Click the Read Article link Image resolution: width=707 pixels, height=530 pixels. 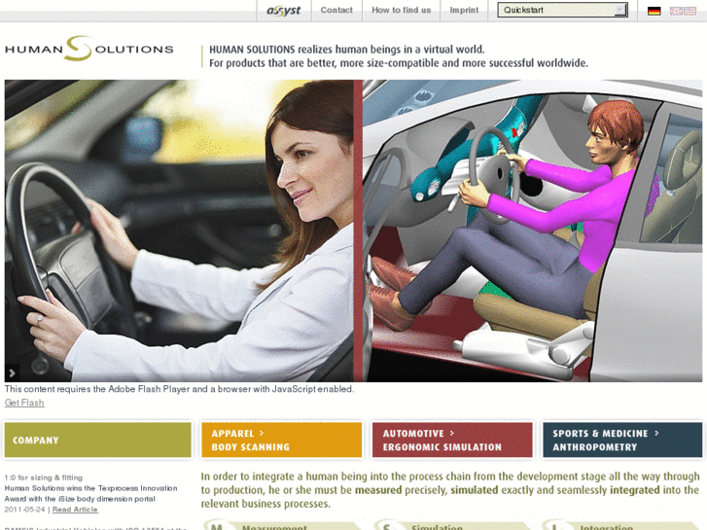pos(75,510)
